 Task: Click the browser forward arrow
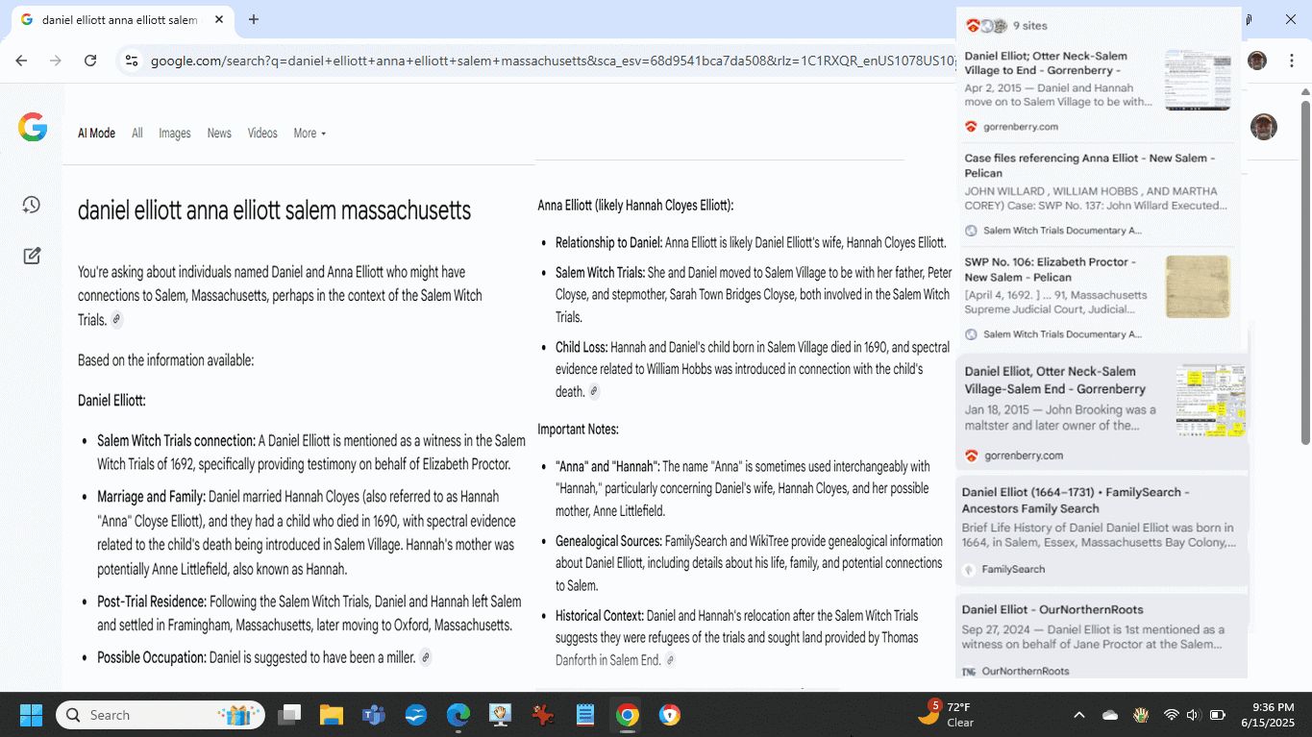click(x=56, y=61)
